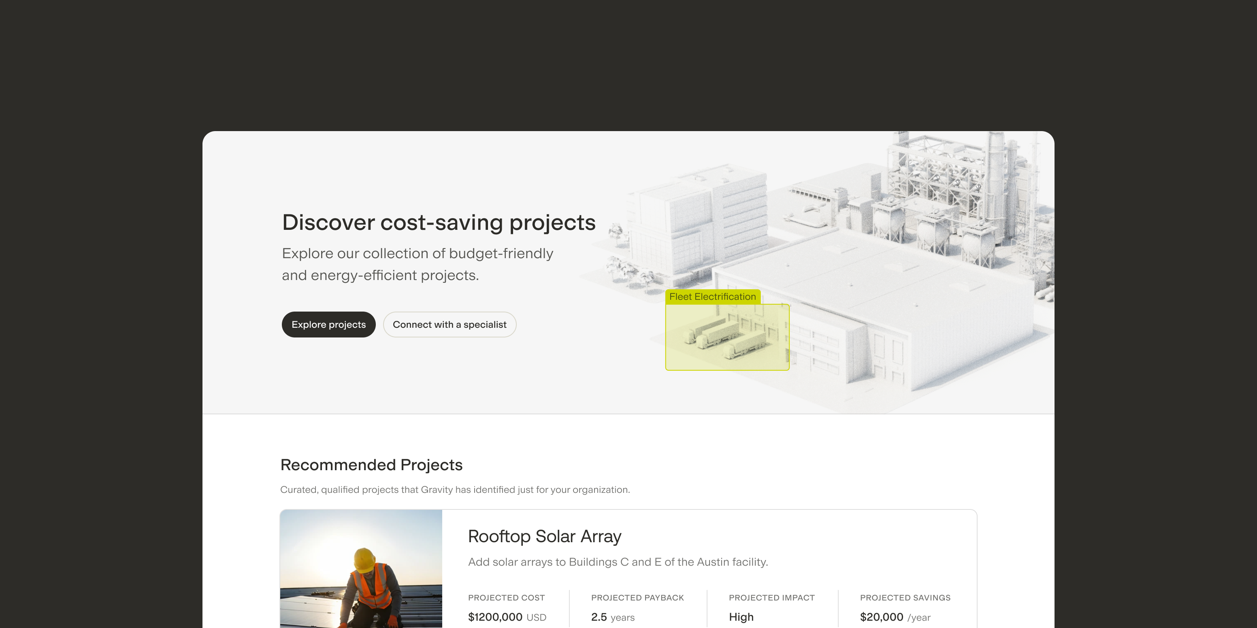Click Connect with a specialist
This screenshot has width=1257, height=628.
click(x=450, y=324)
